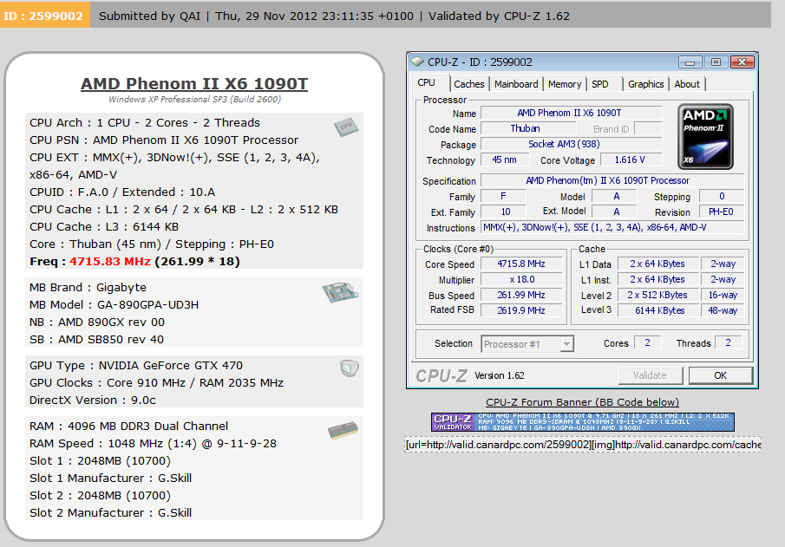Click the ID : 2599002 orange badge

[44, 16]
